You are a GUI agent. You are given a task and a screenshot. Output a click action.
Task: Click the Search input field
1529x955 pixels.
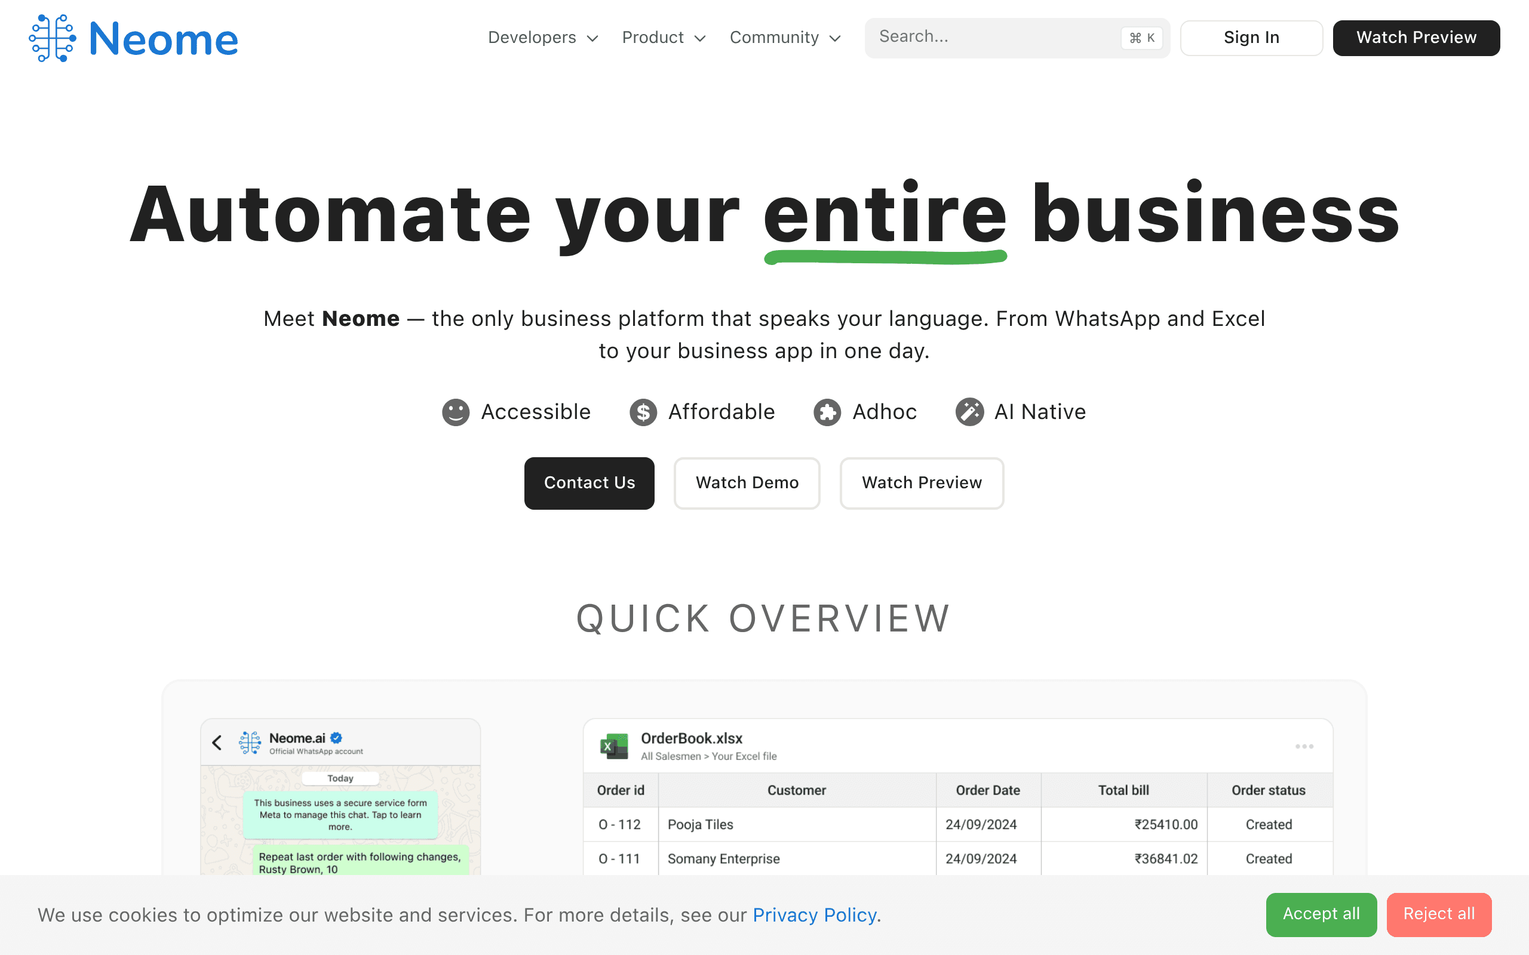[x=1017, y=38]
